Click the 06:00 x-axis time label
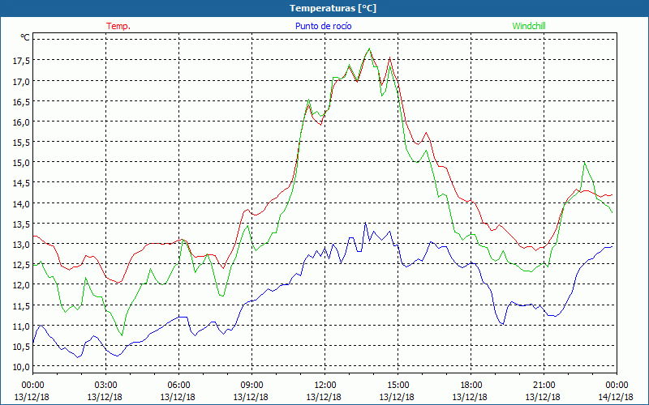 click(x=178, y=386)
